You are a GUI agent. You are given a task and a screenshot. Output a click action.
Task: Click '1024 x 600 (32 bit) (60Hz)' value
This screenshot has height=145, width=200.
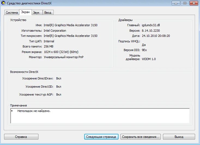tap(61, 52)
